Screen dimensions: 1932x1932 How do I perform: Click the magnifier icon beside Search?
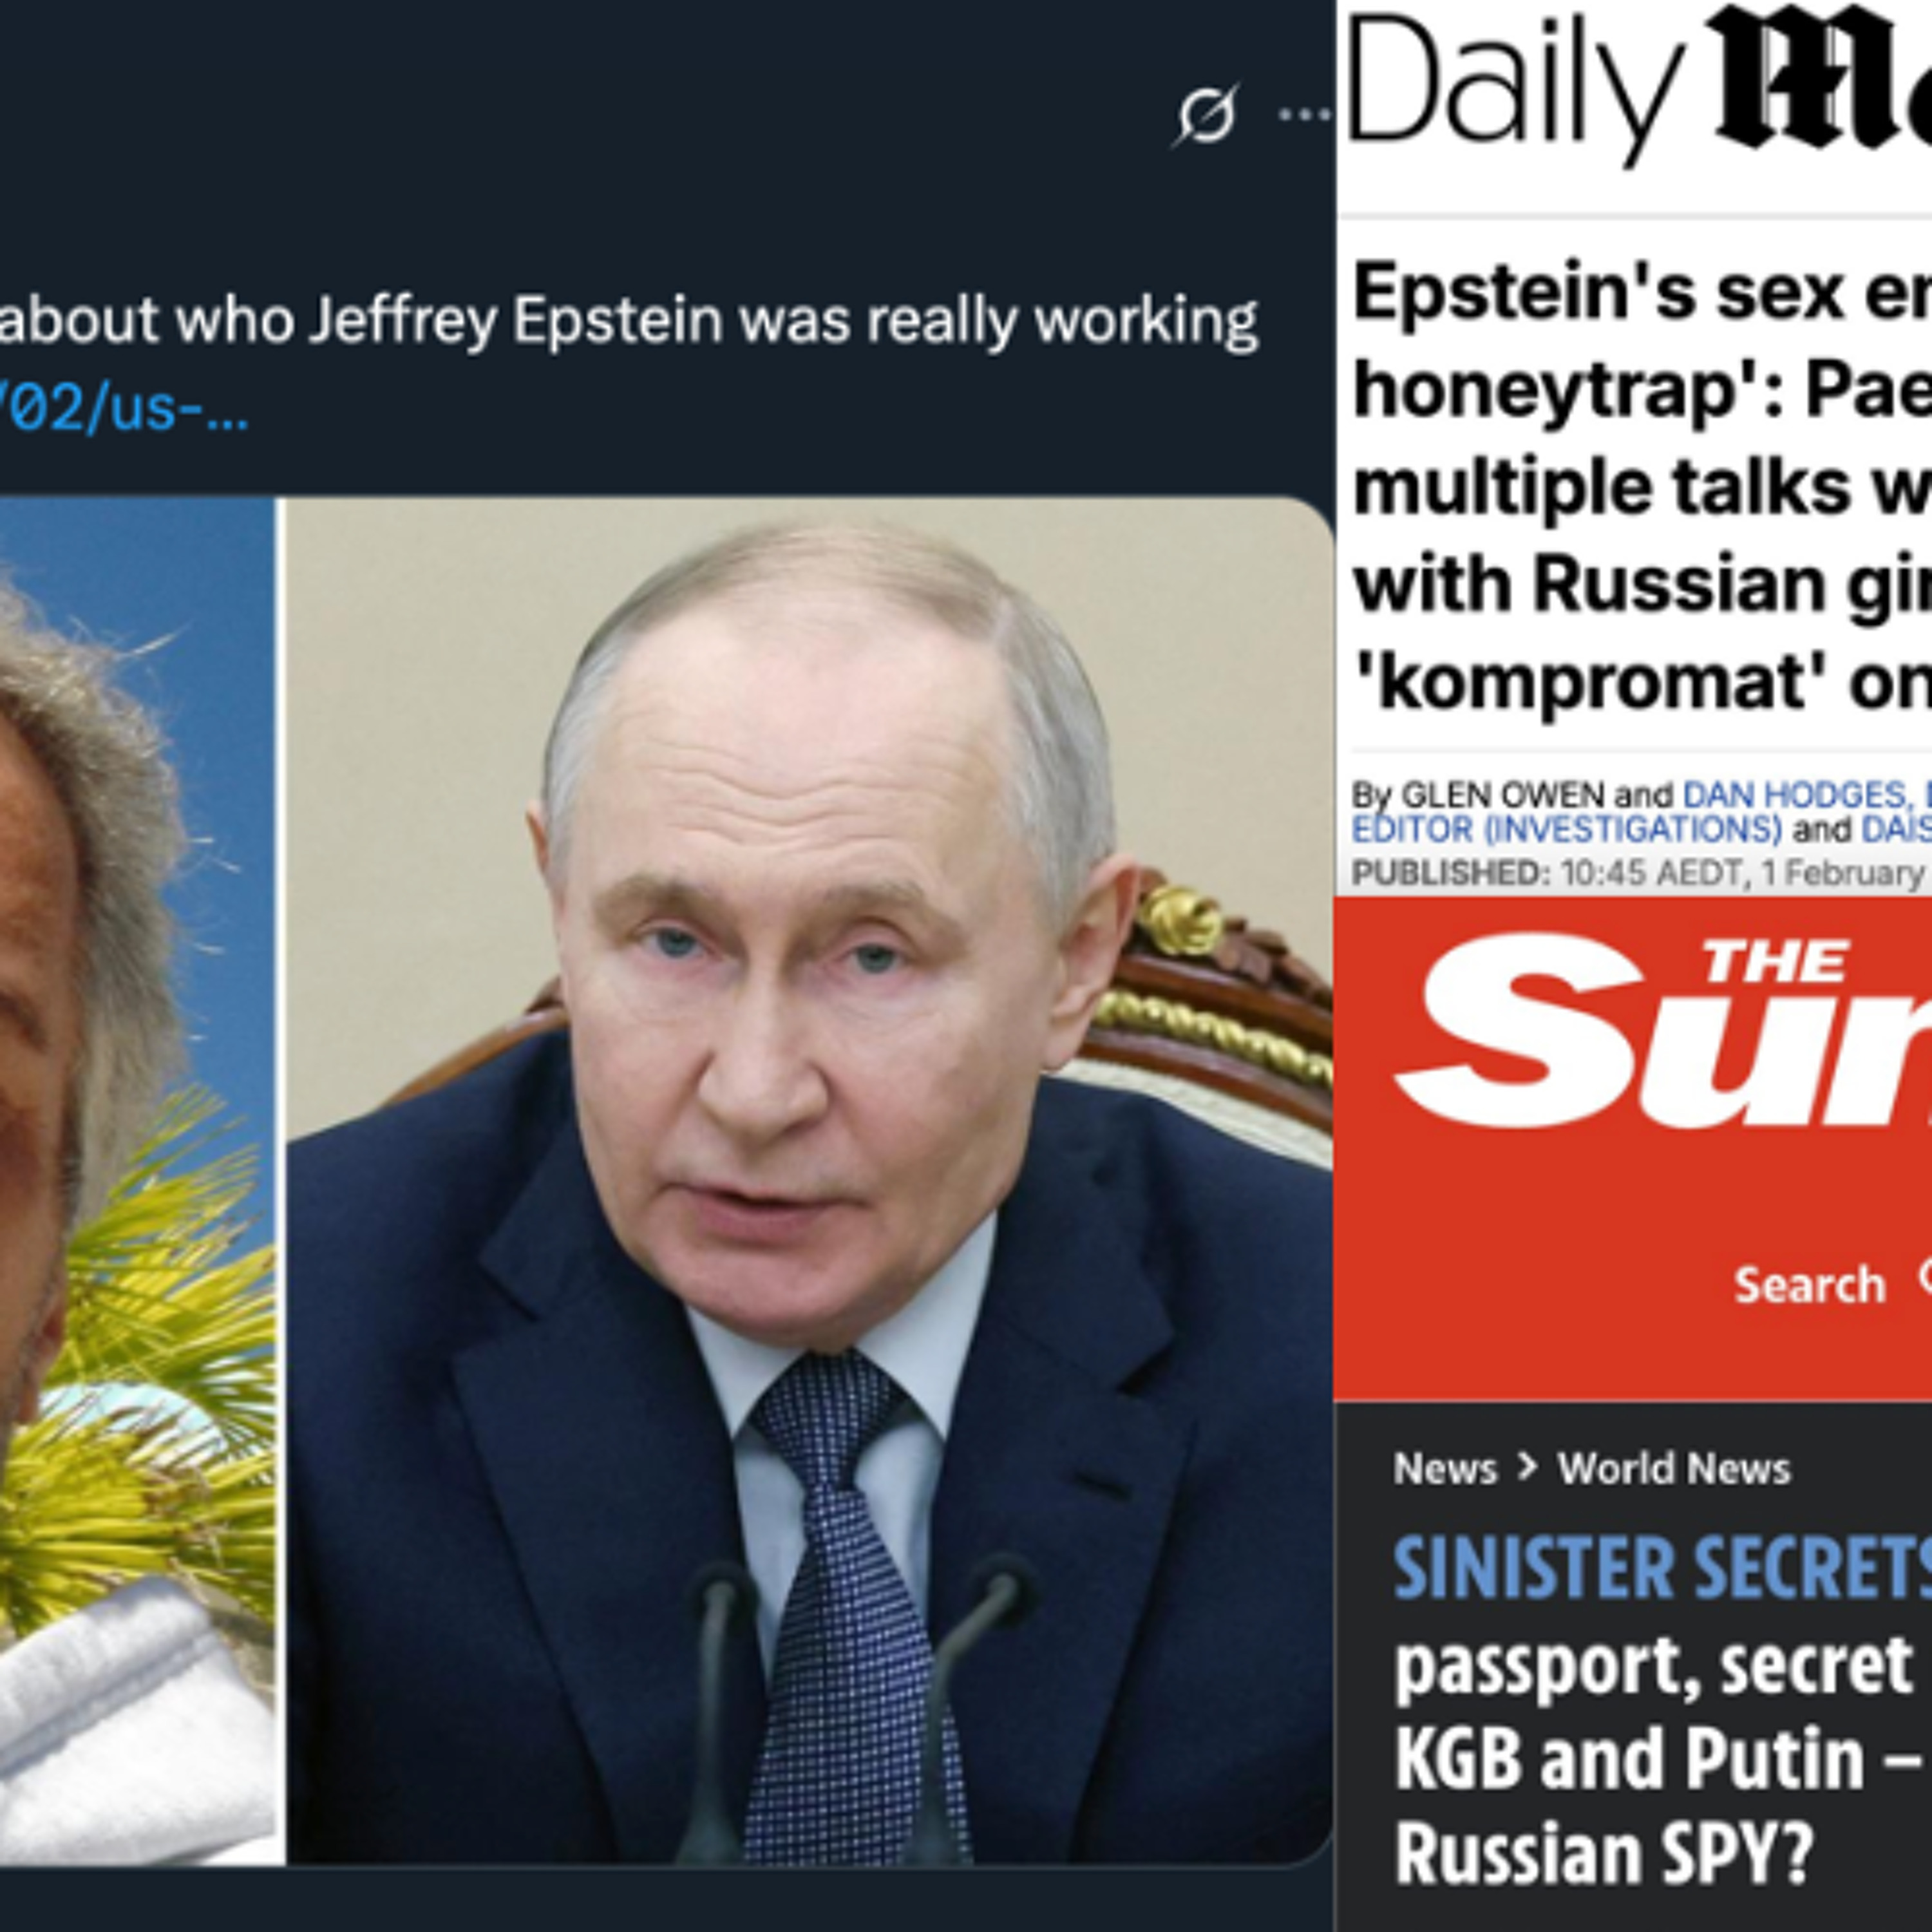pyautogui.click(x=1923, y=1277)
